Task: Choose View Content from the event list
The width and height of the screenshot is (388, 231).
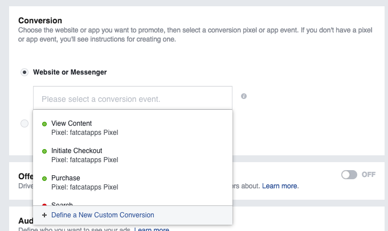Action: [71, 123]
